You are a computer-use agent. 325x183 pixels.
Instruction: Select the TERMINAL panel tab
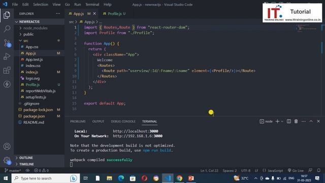pyautogui.click(x=149, y=121)
